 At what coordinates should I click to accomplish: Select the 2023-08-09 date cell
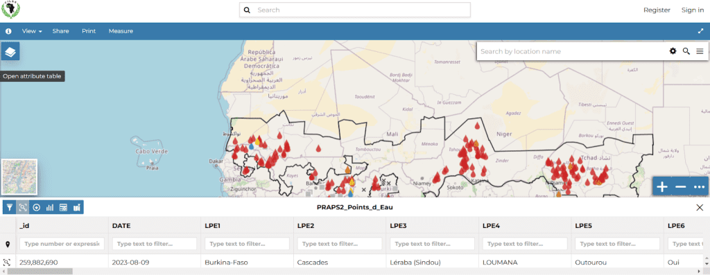coord(155,262)
